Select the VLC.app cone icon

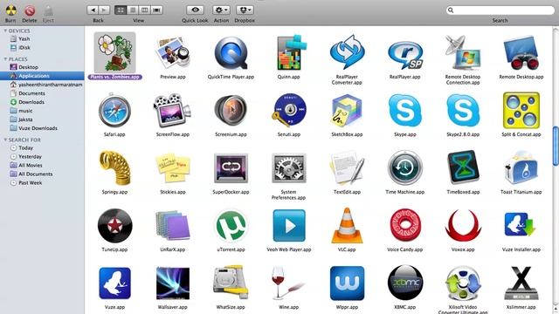[347, 226]
